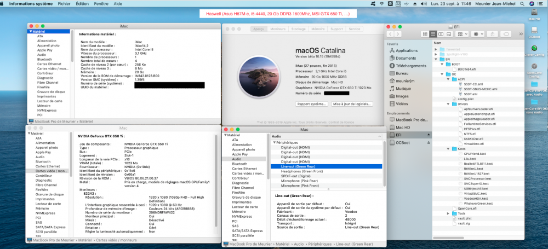Screen dimensions: 548x249
Task: Click the audio device list scrollbar
Action: tap(384, 164)
